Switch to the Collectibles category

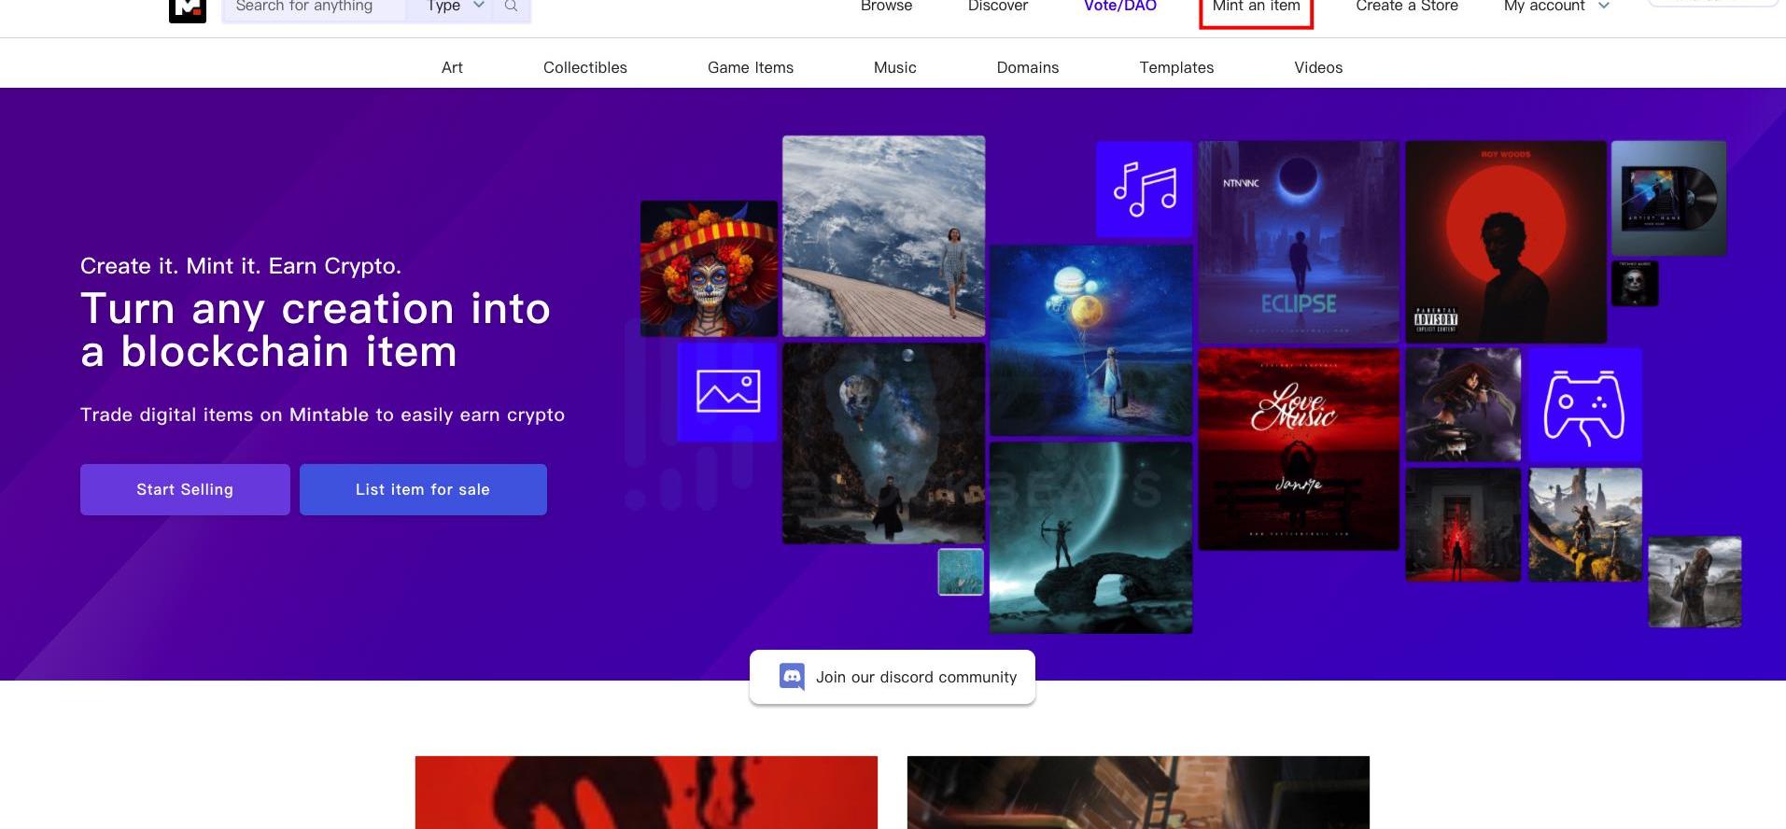(585, 67)
